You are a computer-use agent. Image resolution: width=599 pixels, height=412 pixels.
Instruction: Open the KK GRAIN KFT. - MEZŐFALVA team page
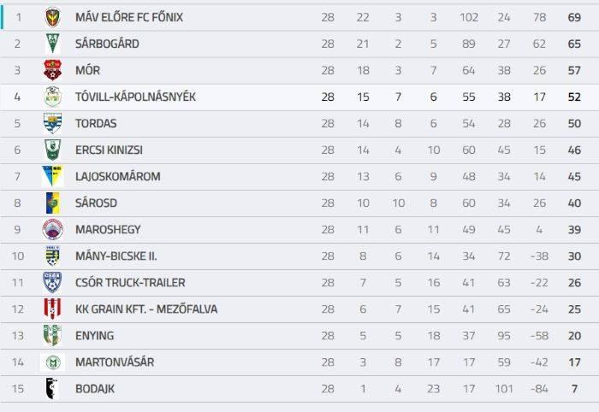[146, 309]
